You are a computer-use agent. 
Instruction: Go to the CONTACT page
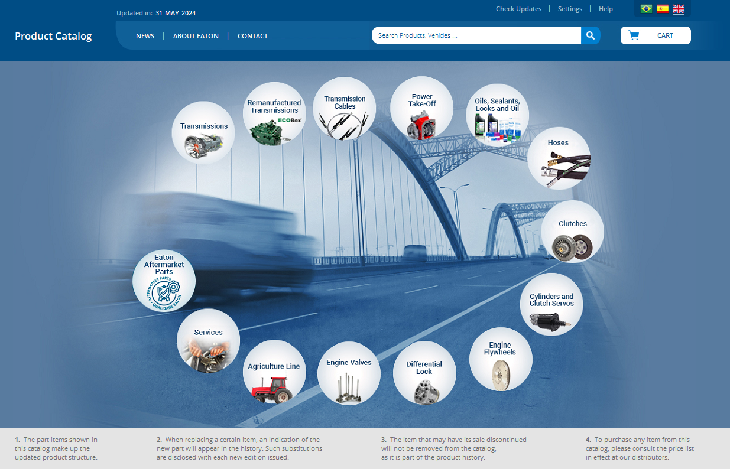(252, 36)
